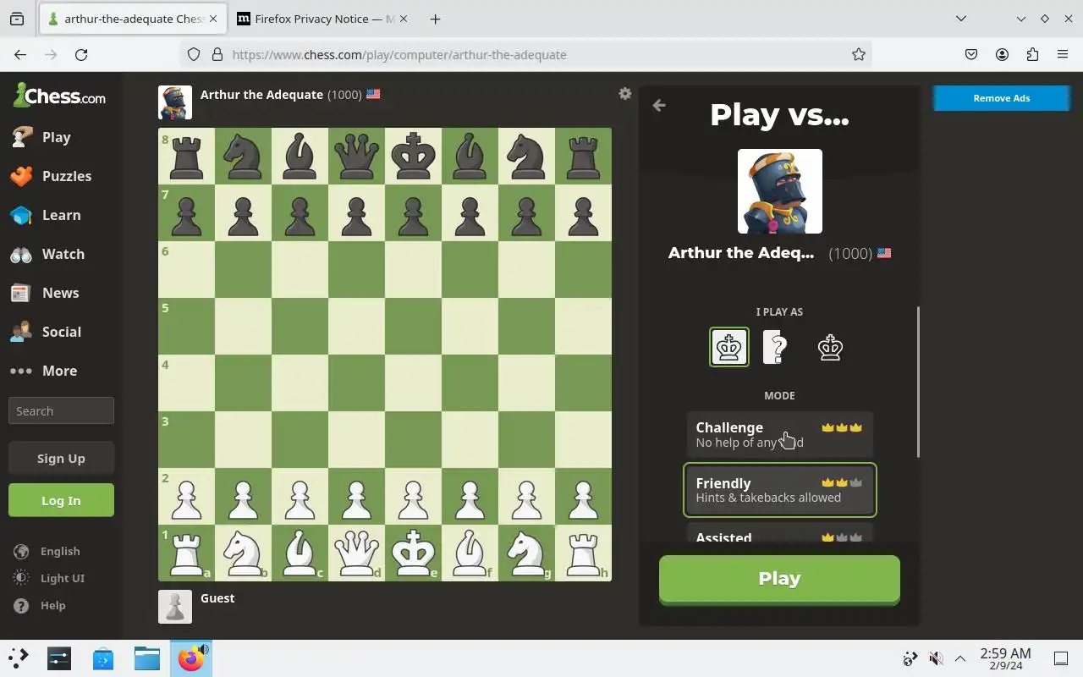Image resolution: width=1083 pixels, height=677 pixels.
Task: Click the Guest avatar below board
Action: click(175, 606)
